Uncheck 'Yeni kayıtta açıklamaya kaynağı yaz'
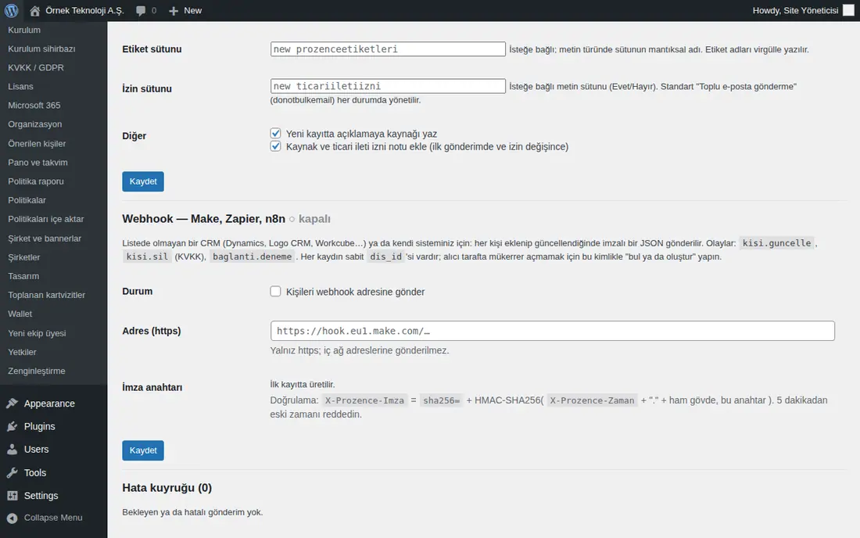 (275, 133)
